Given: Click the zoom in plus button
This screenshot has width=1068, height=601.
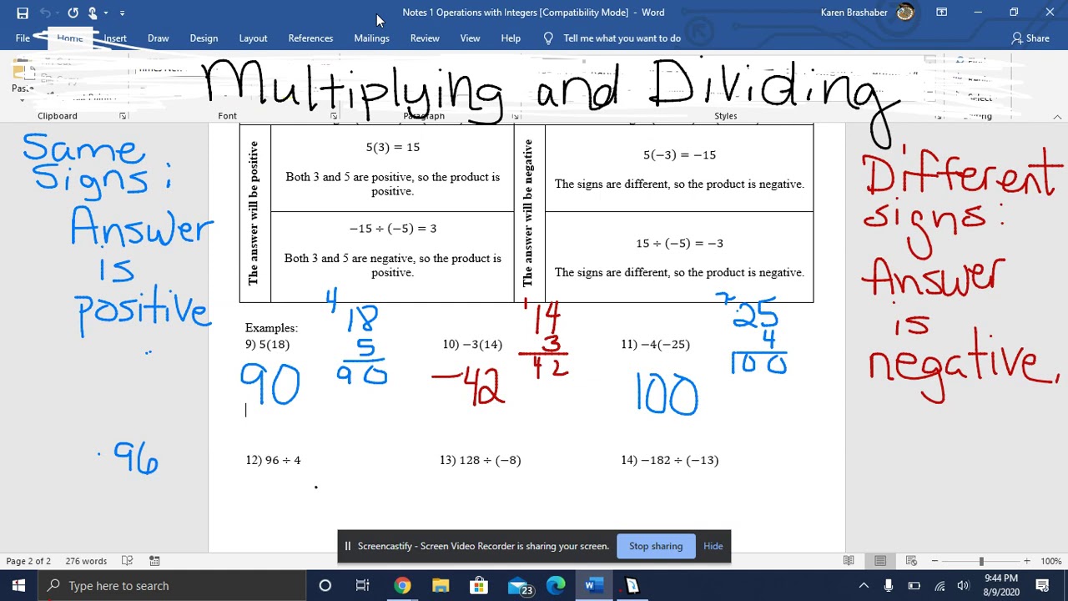Looking at the screenshot, I should (1027, 562).
